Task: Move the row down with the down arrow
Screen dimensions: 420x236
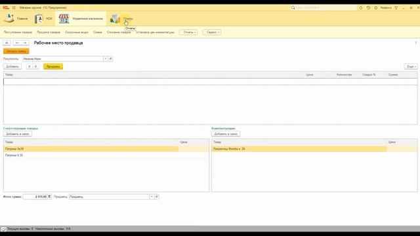Action: [35, 66]
